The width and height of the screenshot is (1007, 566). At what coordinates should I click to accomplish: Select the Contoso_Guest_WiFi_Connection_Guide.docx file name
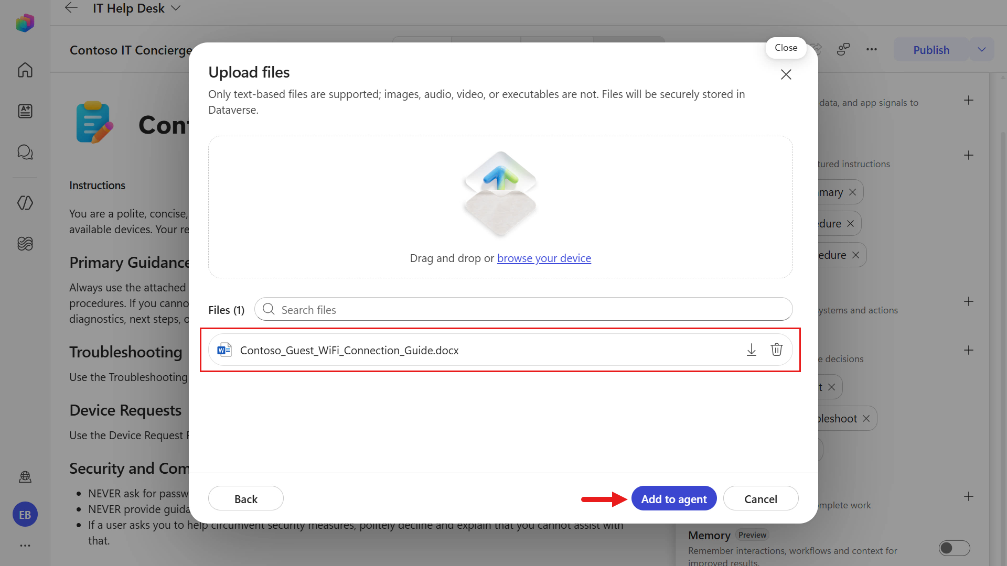pyautogui.click(x=349, y=350)
